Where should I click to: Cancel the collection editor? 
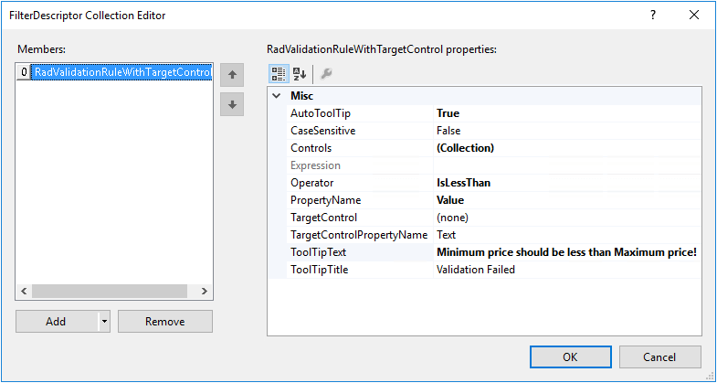point(659,356)
